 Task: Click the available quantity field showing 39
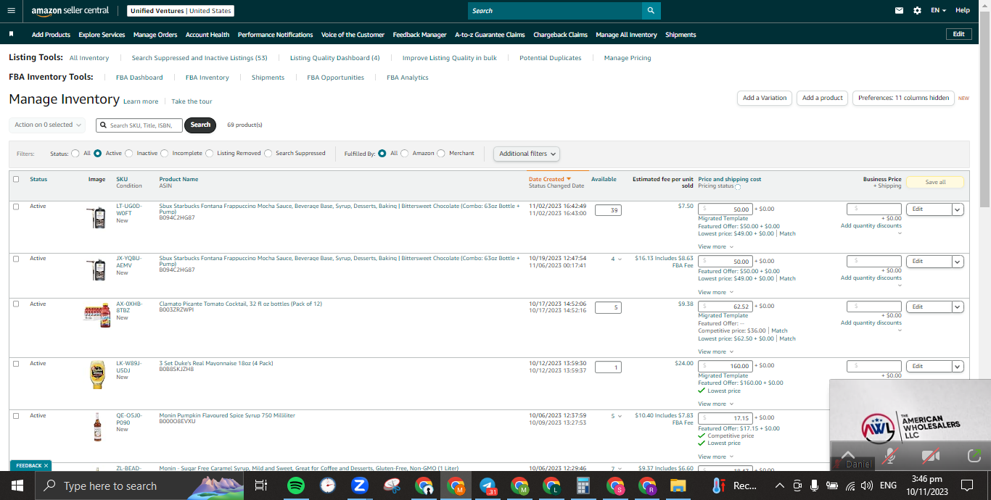coord(608,210)
